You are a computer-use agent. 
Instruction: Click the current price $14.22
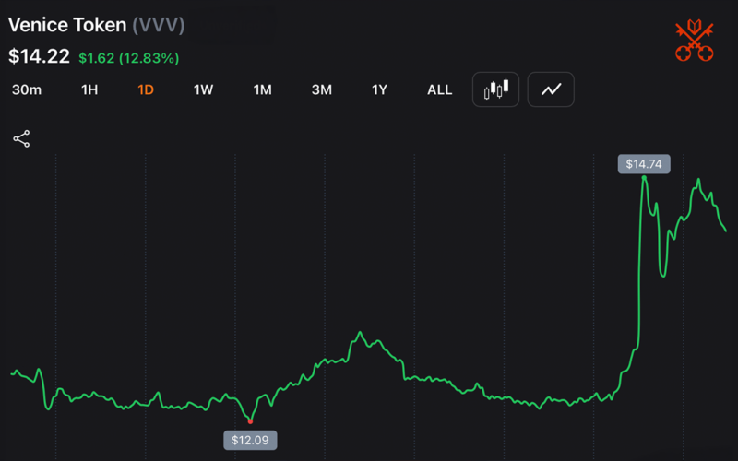pyautogui.click(x=39, y=56)
